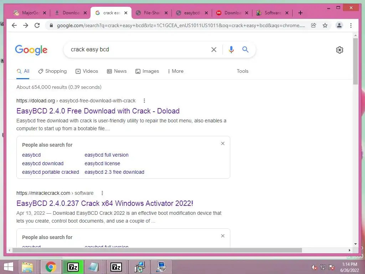
Task: Dismiss first People also search for box
Action: coord(223,143)
